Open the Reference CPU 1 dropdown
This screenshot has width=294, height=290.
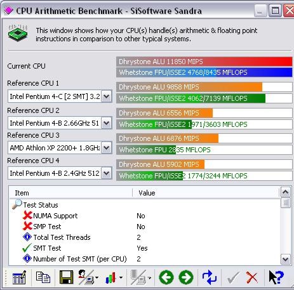(106, 96)
